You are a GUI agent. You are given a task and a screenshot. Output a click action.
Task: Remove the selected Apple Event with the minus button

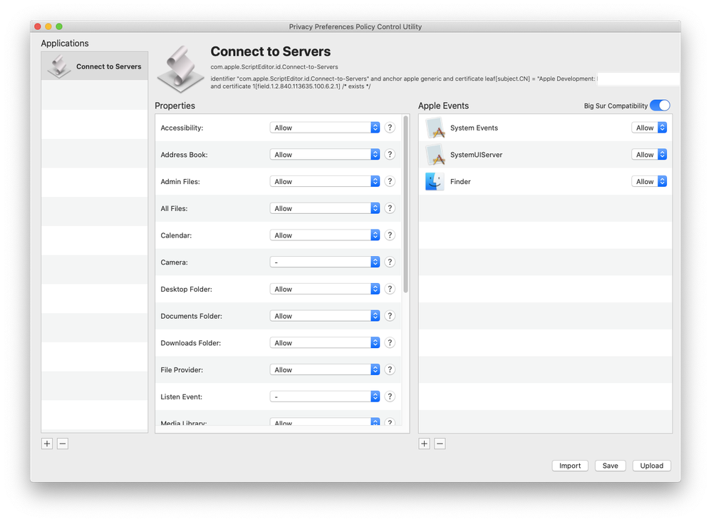pyautogui.click(x=440, y=444)
